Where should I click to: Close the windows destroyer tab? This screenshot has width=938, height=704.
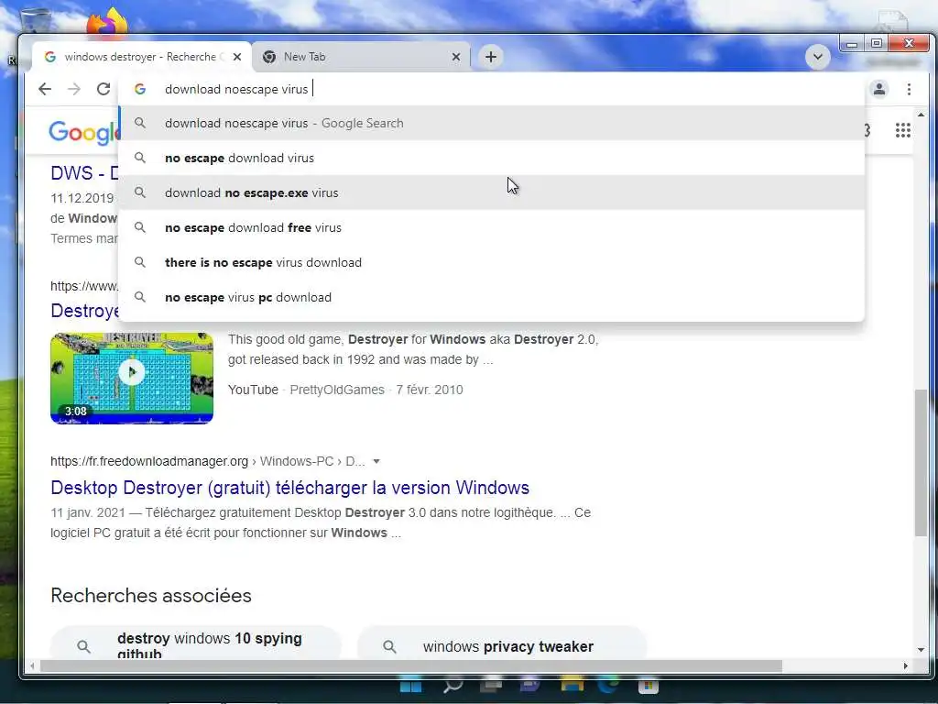pos(237,57)
